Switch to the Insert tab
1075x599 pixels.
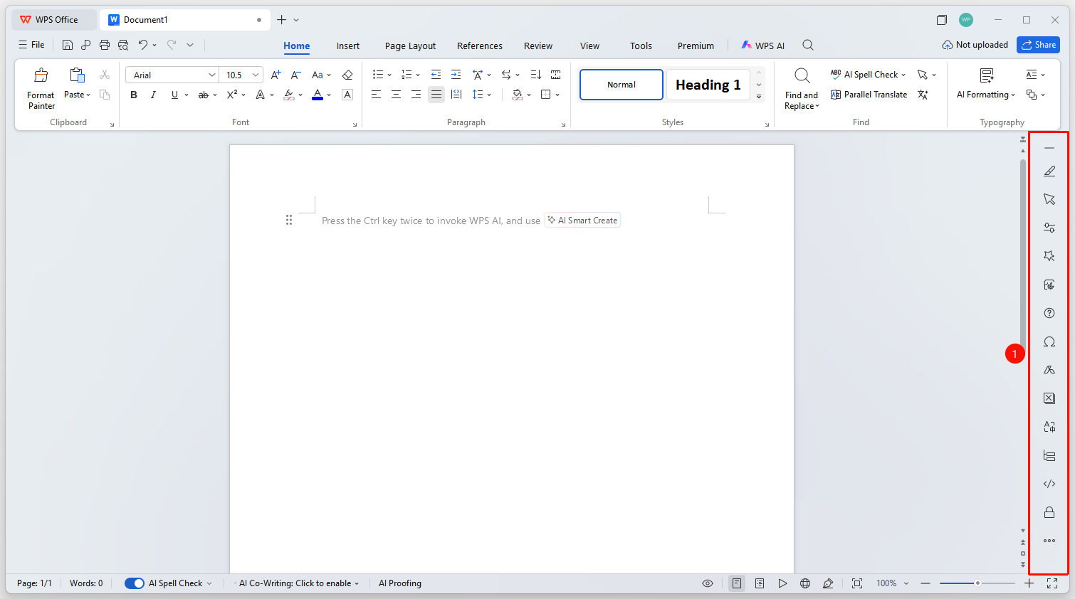coord(348,46)
